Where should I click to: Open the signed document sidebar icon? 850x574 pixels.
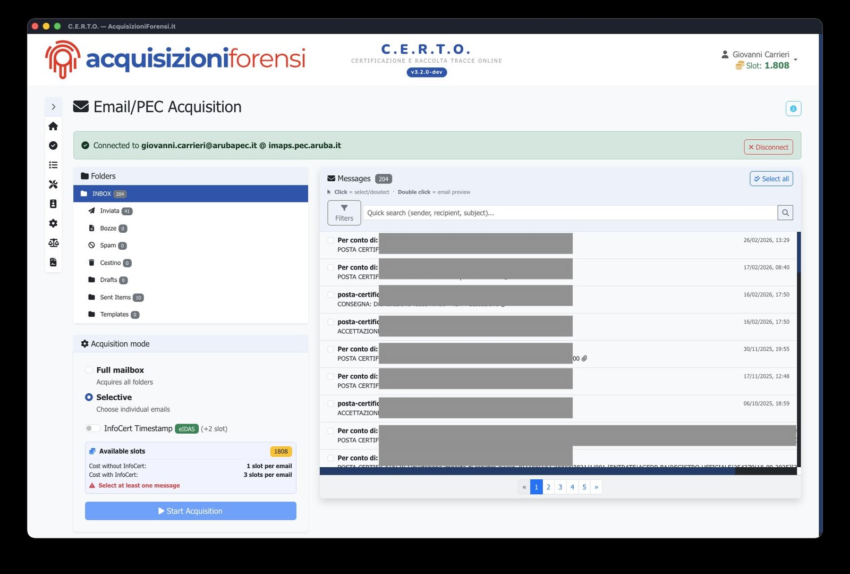53,262
